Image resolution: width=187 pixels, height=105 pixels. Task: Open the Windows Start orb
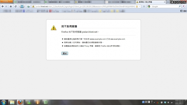coord(4,102)
